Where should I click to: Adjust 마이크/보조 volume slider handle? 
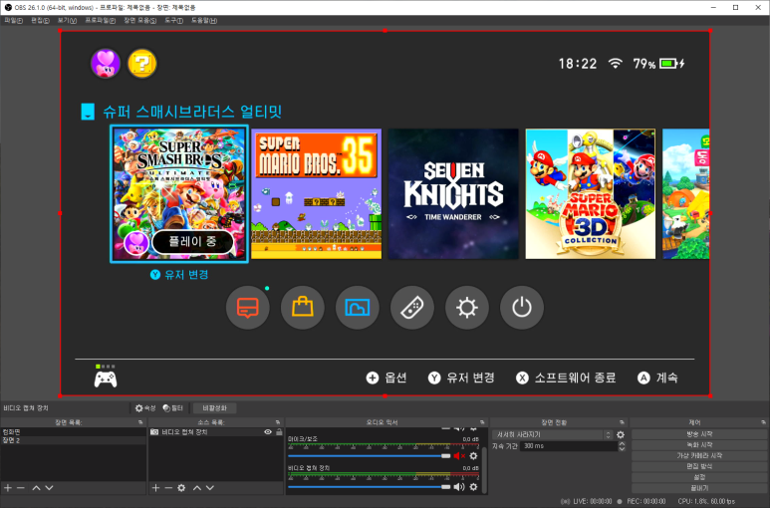tap(446, 456)
